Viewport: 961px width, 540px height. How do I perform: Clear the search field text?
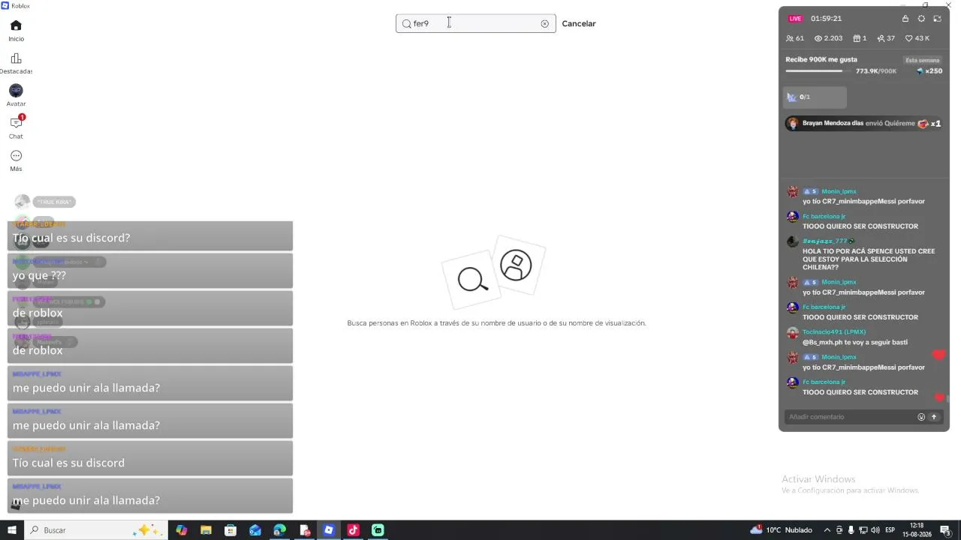pyautogui.click(x=544, y=24)
